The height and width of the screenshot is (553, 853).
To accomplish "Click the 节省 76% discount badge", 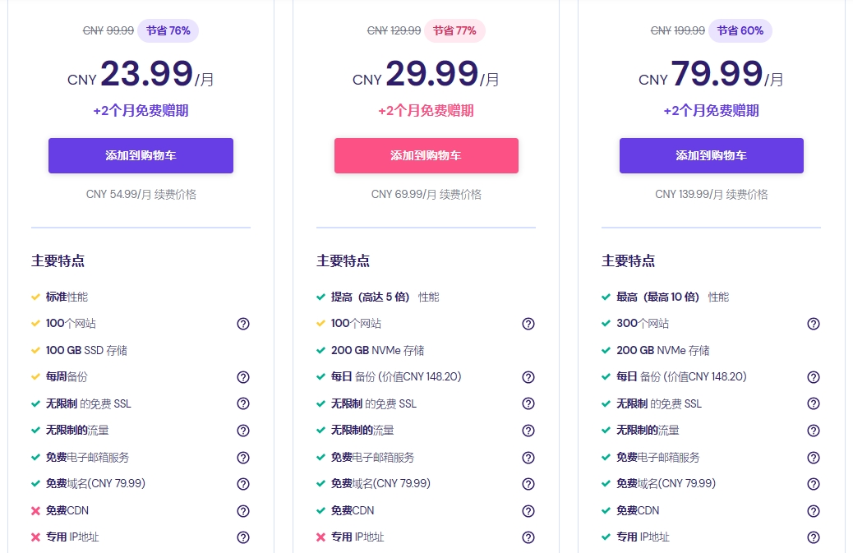I will click(168, 30).
